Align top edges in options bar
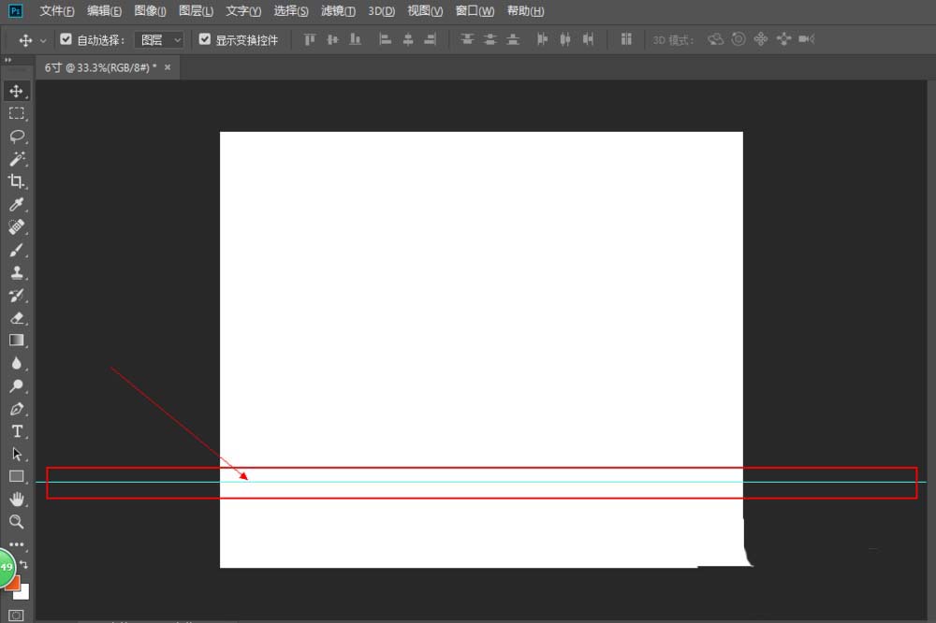This screenshot has width=936, height=623. tap(309, 39)
